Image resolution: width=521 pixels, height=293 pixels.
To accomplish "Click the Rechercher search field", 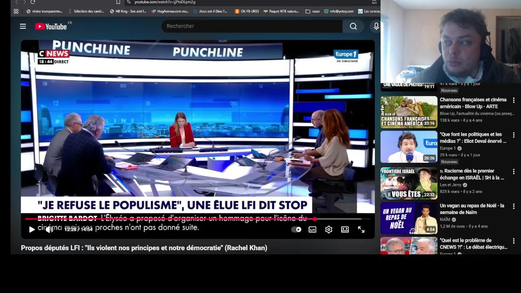I will pos(252,26).
